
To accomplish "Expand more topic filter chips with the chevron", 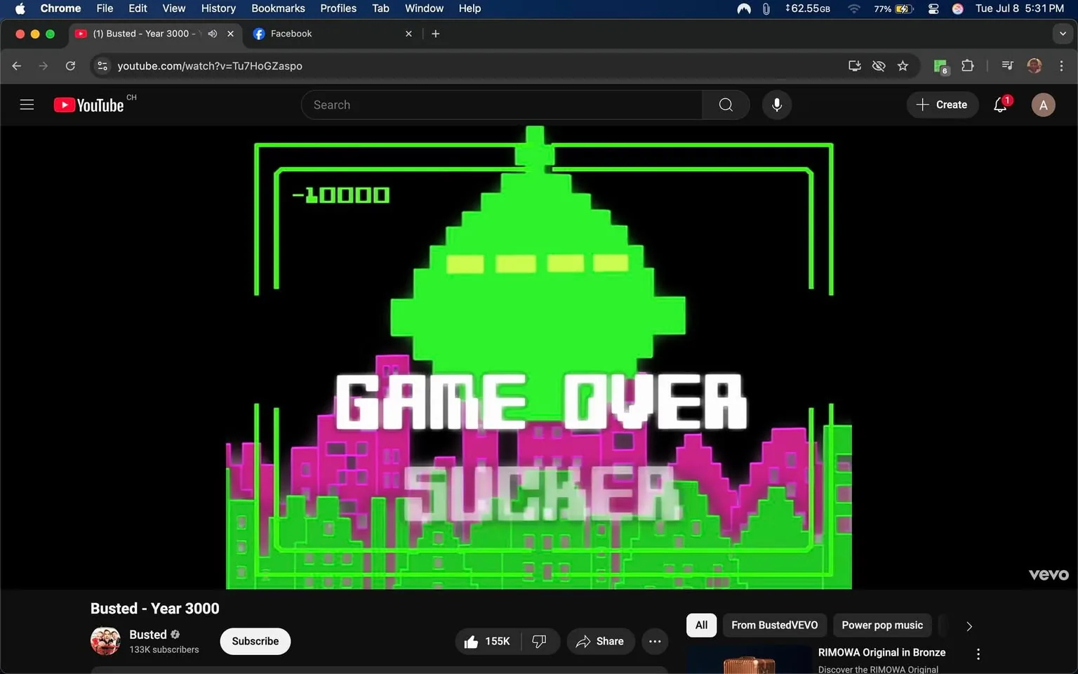I will pos(969,626).
